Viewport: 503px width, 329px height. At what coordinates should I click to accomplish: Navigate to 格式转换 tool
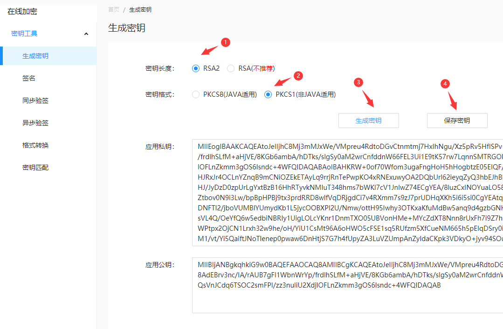point(35,145)
